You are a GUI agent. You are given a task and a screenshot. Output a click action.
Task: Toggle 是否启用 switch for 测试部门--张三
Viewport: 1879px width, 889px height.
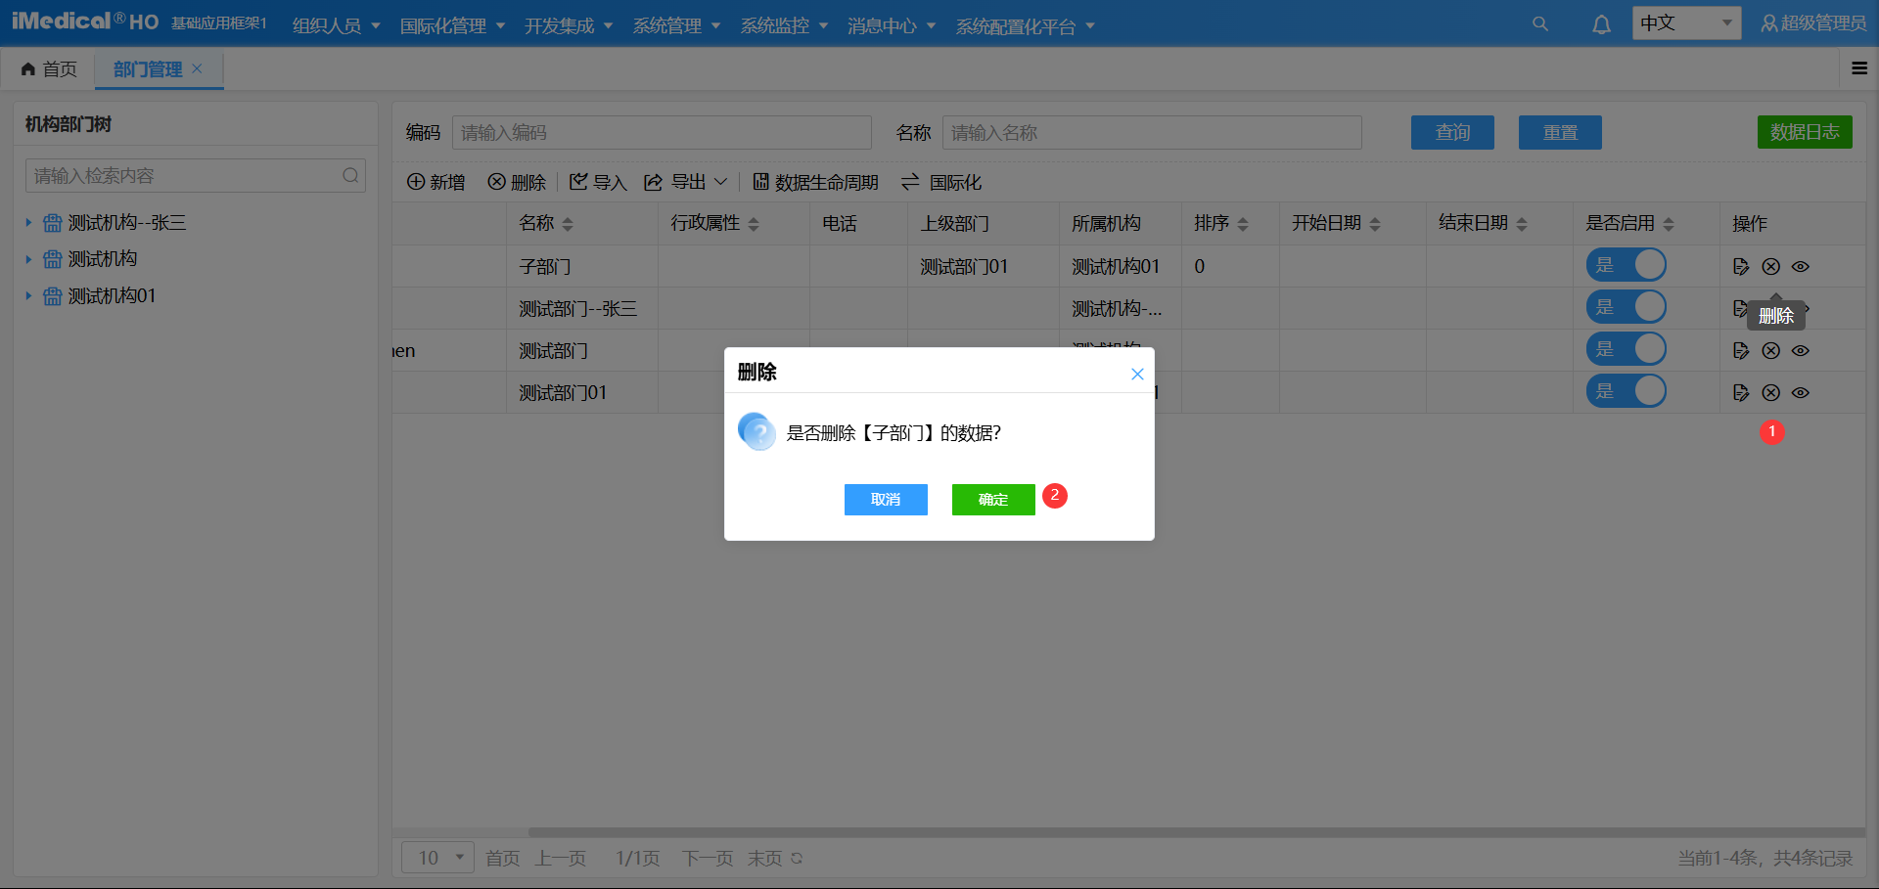point(1626,307)
